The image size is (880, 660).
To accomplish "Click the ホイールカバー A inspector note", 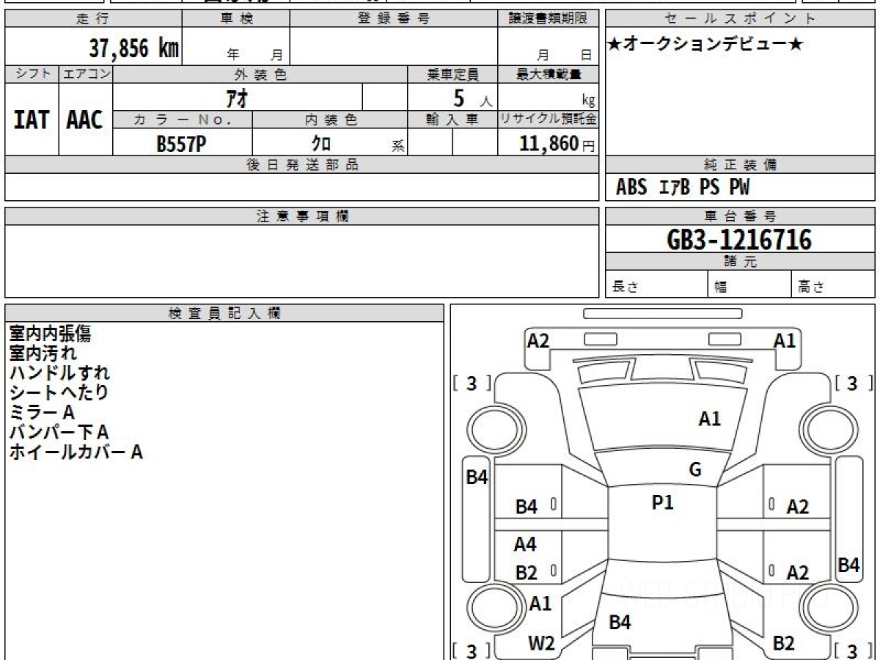I will [x=76, y=452].
